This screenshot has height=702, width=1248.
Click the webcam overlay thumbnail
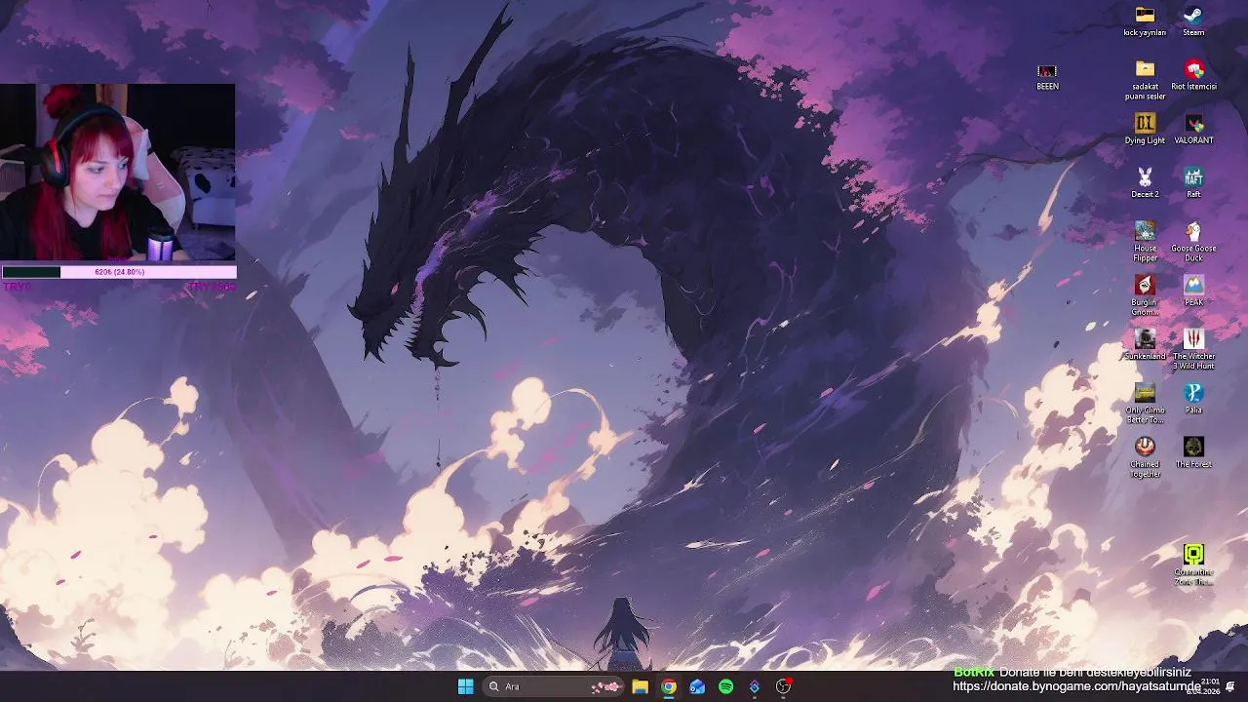pyautogui.click(x=118, y=173)
